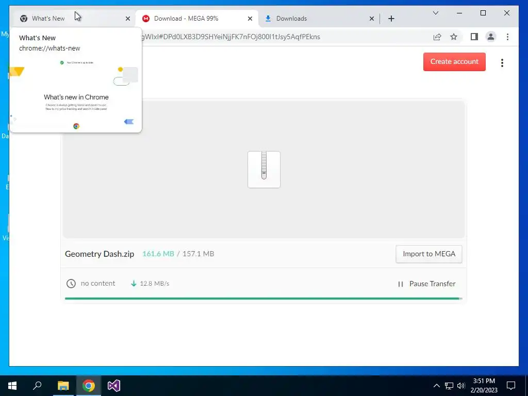Open the Windows notification center

point(511,386)
